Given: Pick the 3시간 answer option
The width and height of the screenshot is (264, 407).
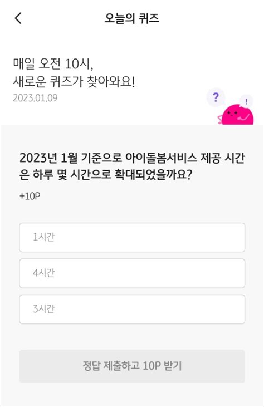Looking at the screenshot, I should (132, 309).
